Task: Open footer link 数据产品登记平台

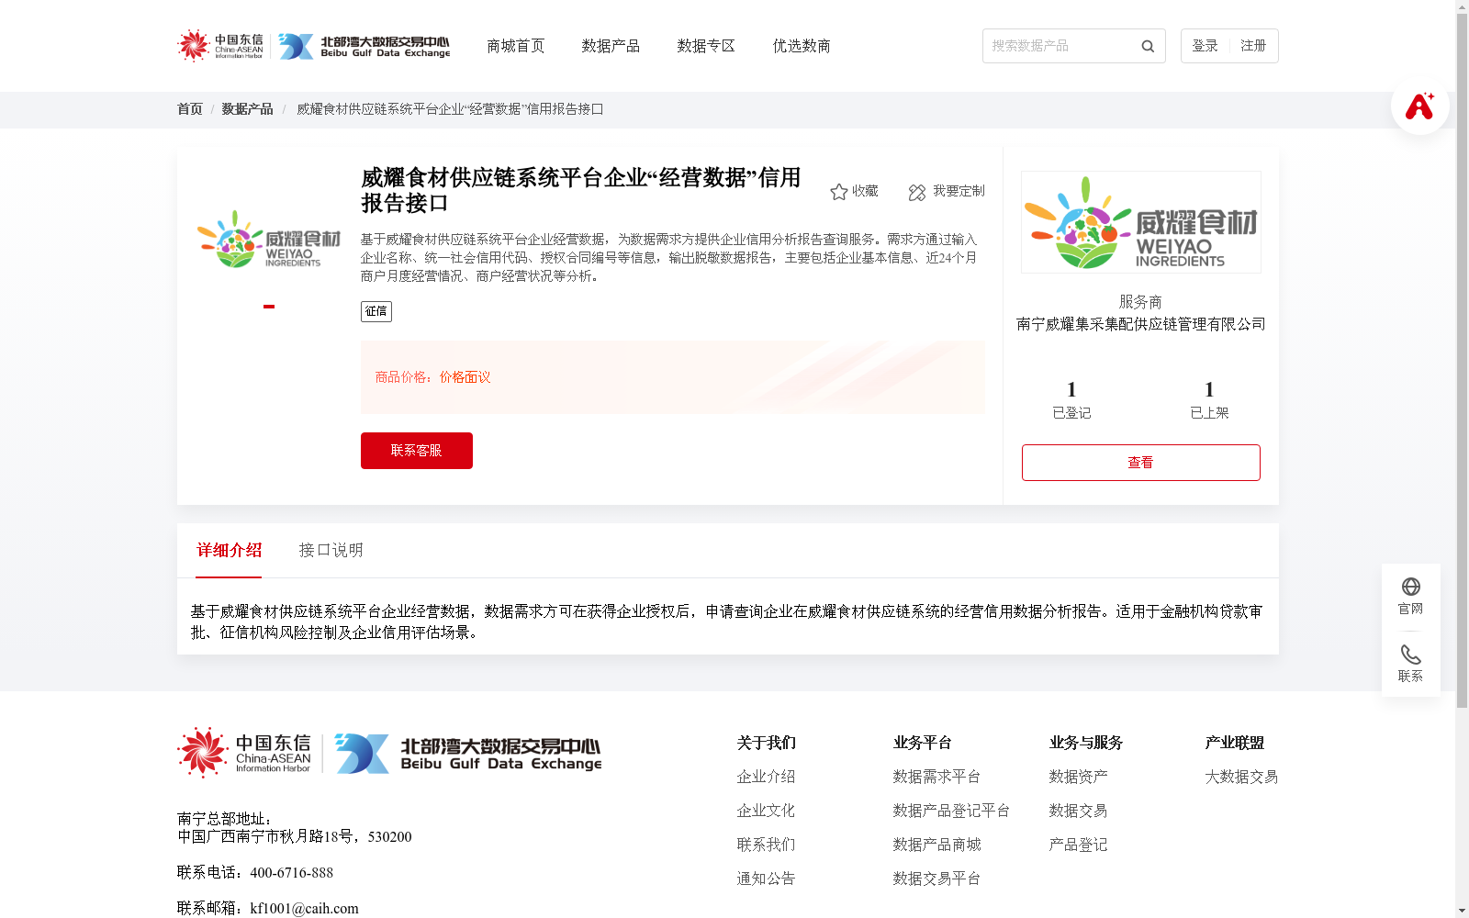Action: 951,811
